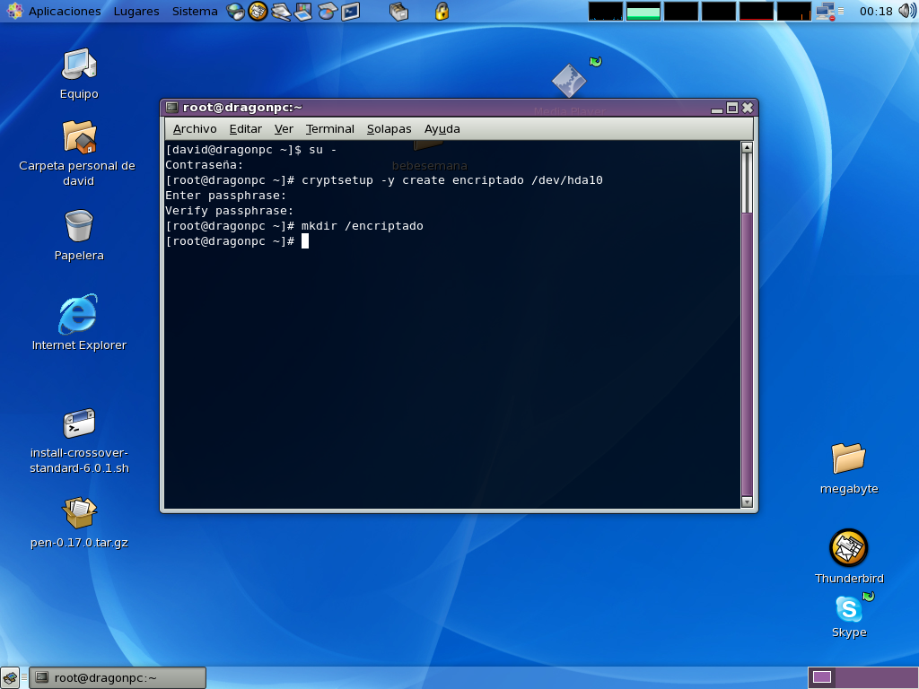Screen dimensions: 919x689
Task: Expand the Sistema menu
Action: [195, 12]
